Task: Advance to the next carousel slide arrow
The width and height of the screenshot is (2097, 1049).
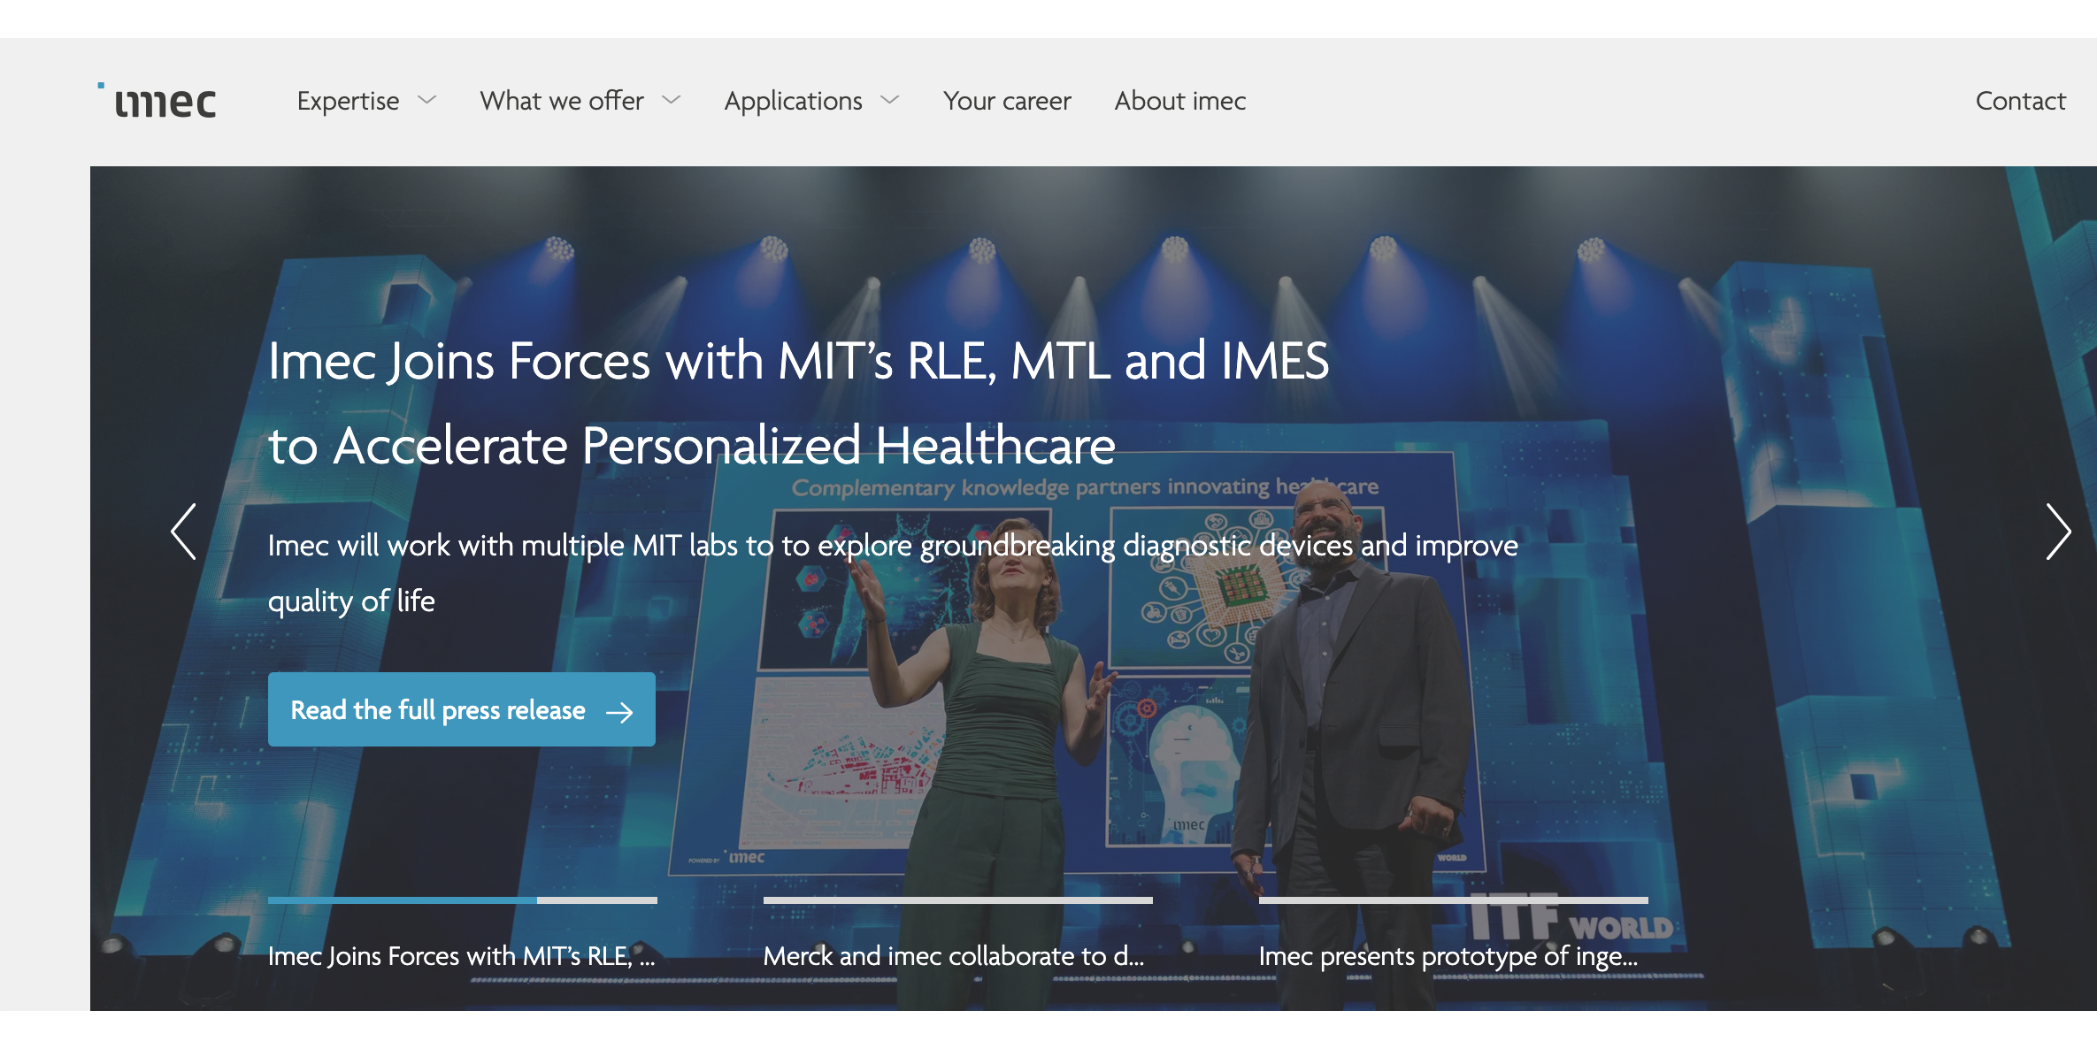Action: 2059,532
